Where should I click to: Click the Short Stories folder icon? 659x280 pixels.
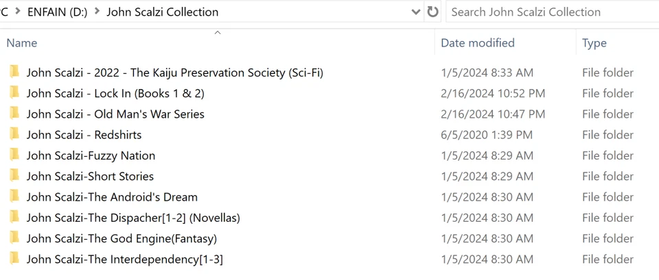(14, 176)
